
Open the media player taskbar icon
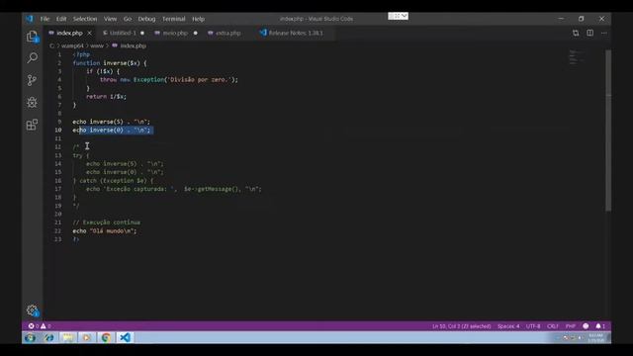(x=87, y=338)
